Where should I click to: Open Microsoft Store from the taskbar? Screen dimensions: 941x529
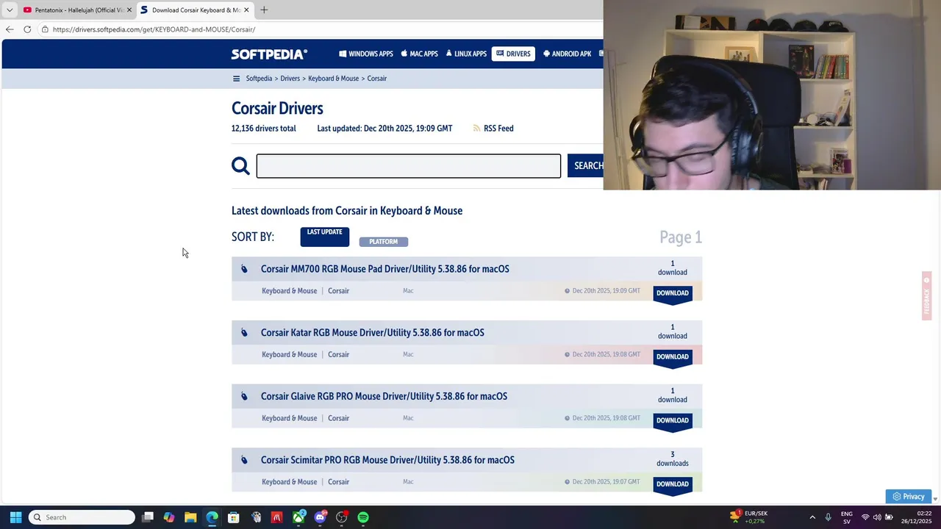click(233, 517)
